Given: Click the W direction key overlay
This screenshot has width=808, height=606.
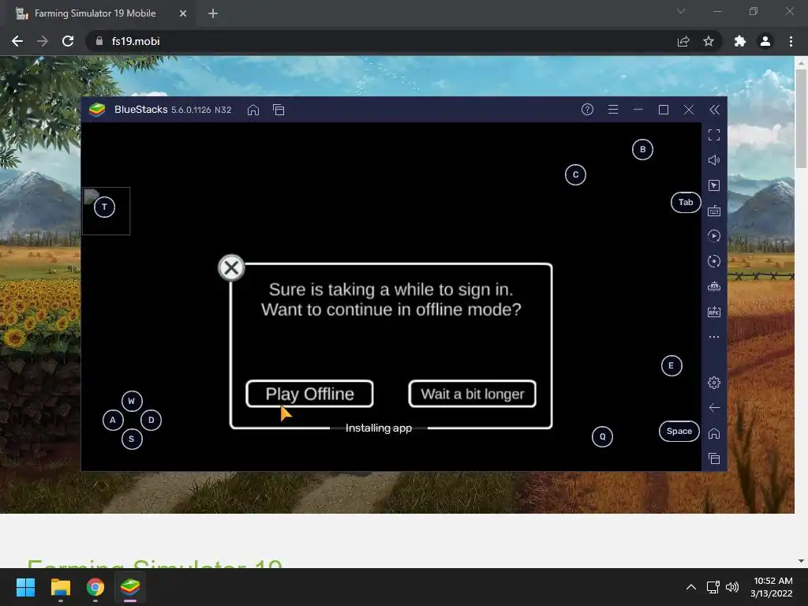Looking at the screenshot, I should [x=132, y=401].
